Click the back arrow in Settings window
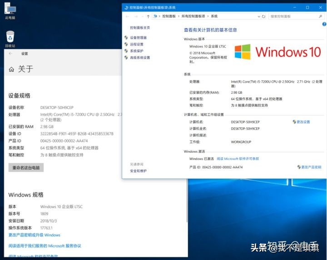Image resolution: width=327 pixels, height=260 pixels. click(10, 54)
